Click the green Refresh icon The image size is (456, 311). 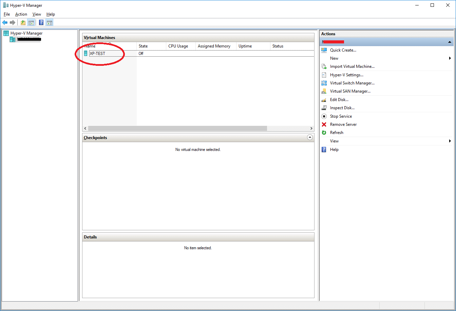tap(324, 133)
